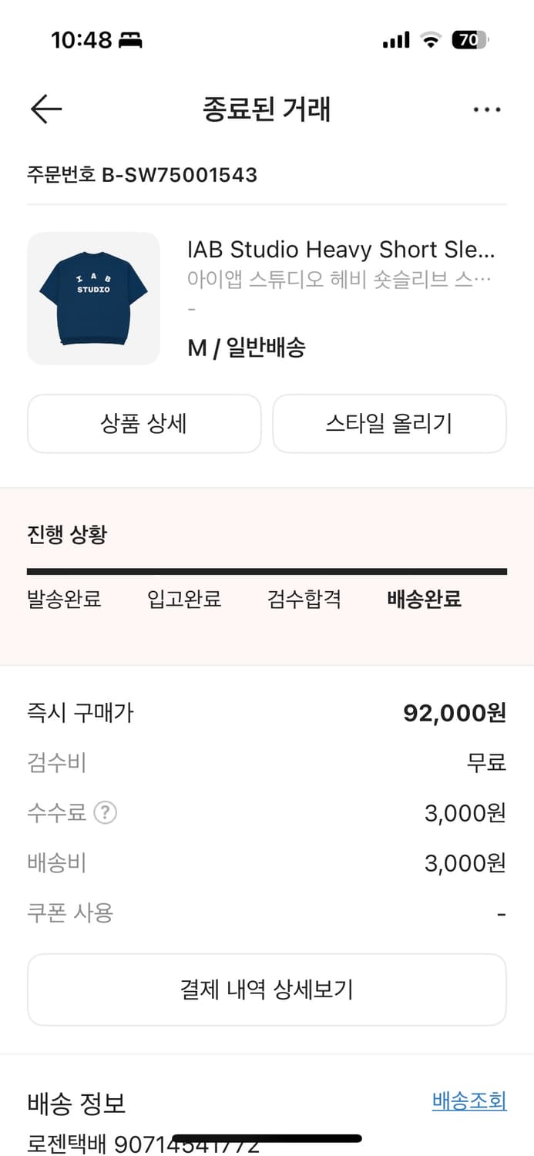Select the 배송완료 delivery completed tab
Image resolution: width=534 pixels, height=1156 pixels.
[x=423, y=598]
